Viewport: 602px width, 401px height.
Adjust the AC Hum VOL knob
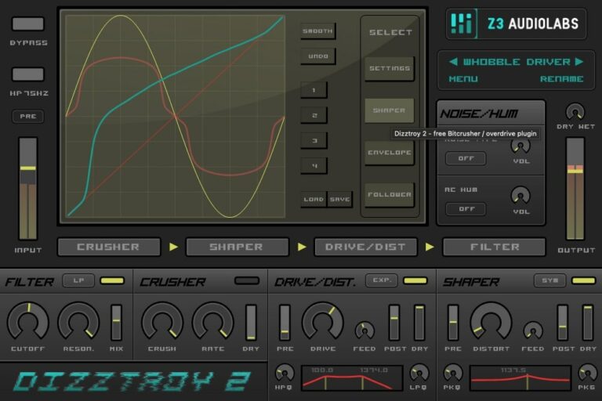[520, 195]
